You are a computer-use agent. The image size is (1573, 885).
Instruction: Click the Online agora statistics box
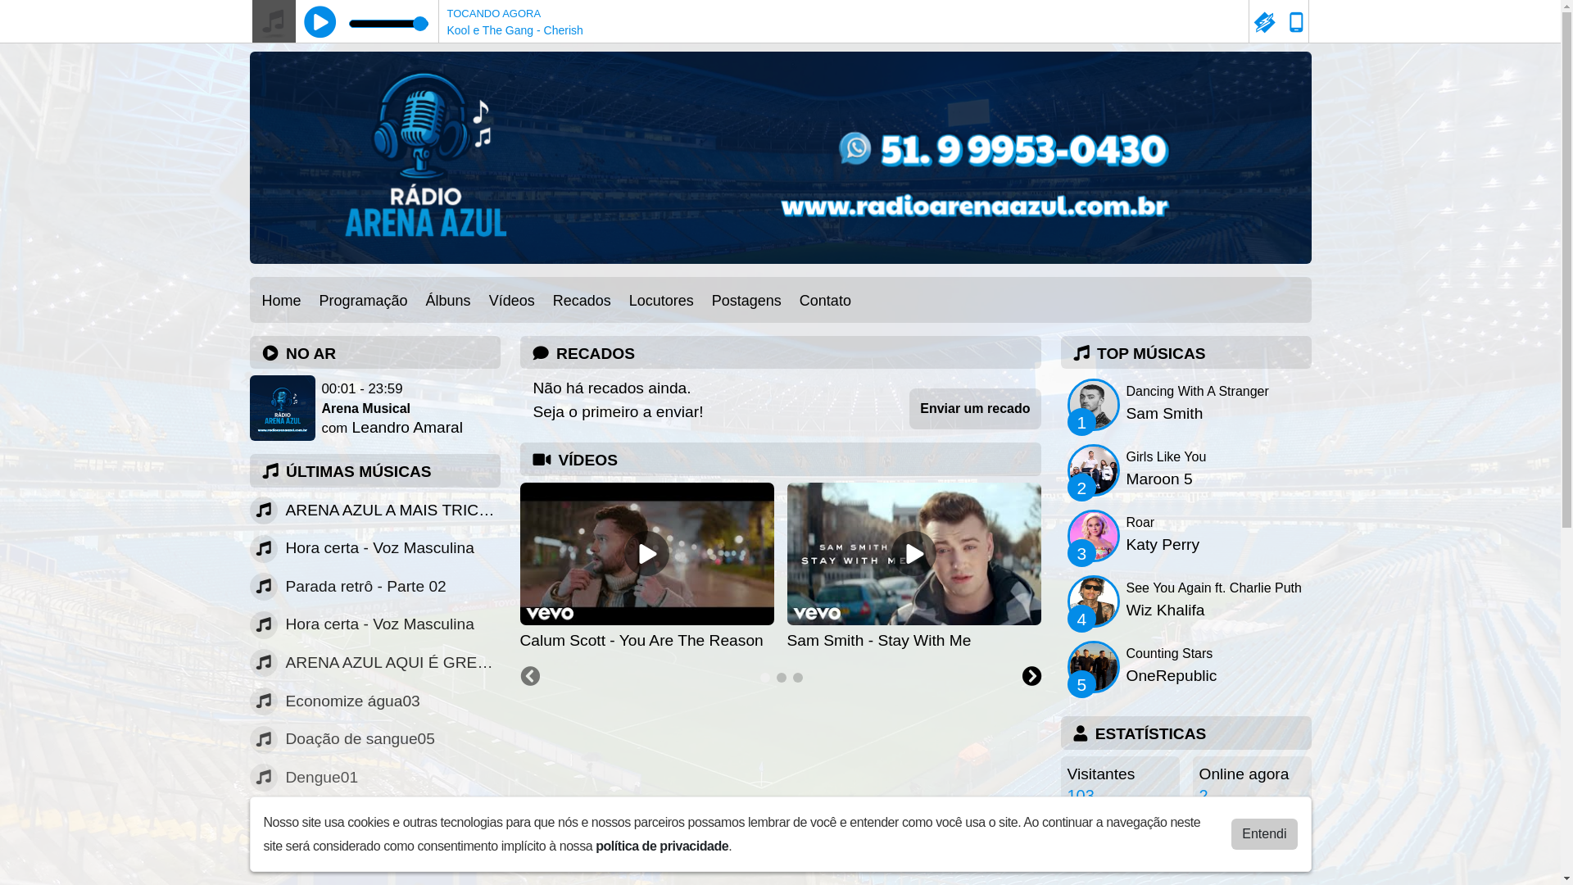point(1252,777)
